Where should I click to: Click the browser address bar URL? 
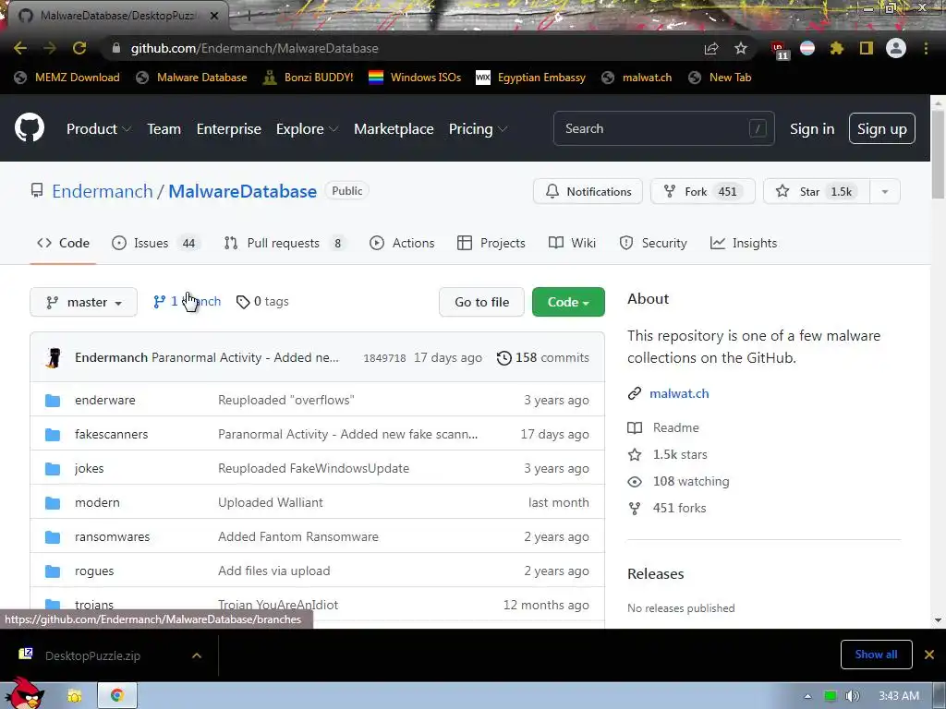click(255, 48)
